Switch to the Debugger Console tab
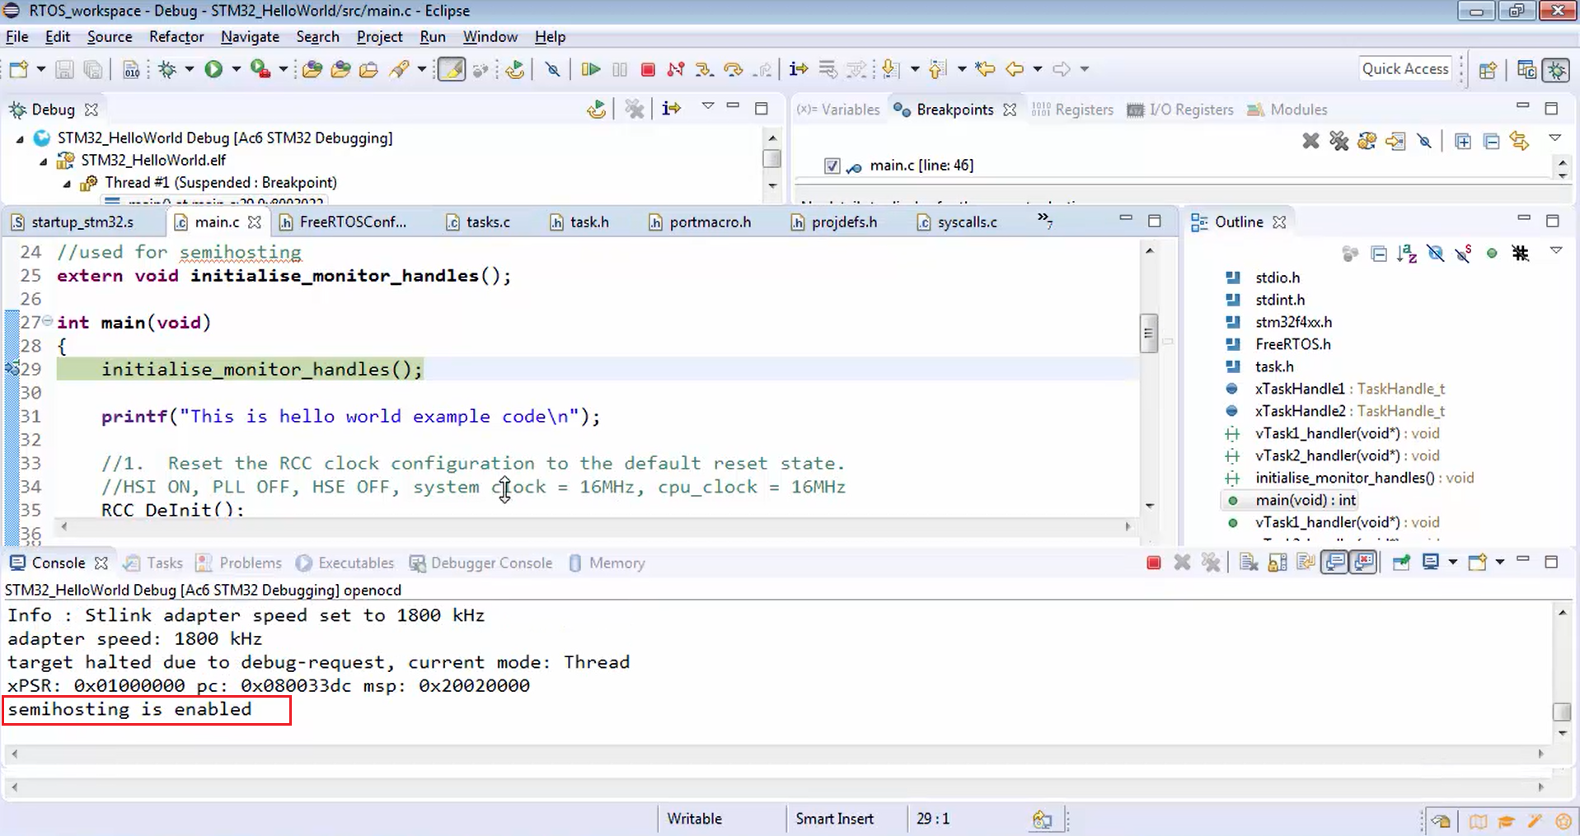Viewport: 1580px width, 836px height. click(481, 563)
